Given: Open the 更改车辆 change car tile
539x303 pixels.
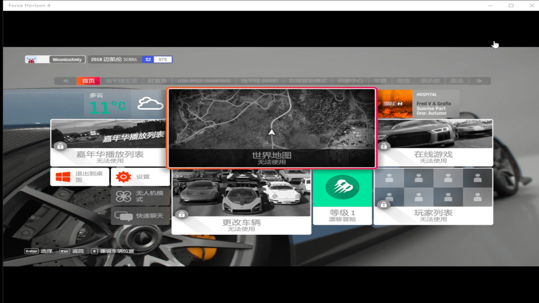Looking at the screenshot, I should click(x=241, y=201).
